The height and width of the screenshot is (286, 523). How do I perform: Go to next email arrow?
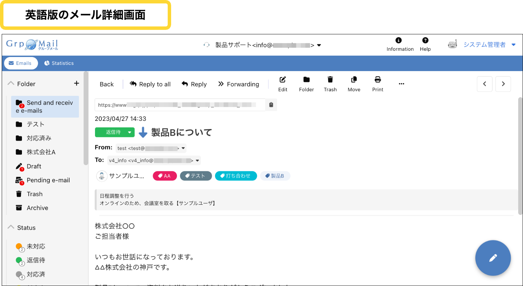click(503, 84)
